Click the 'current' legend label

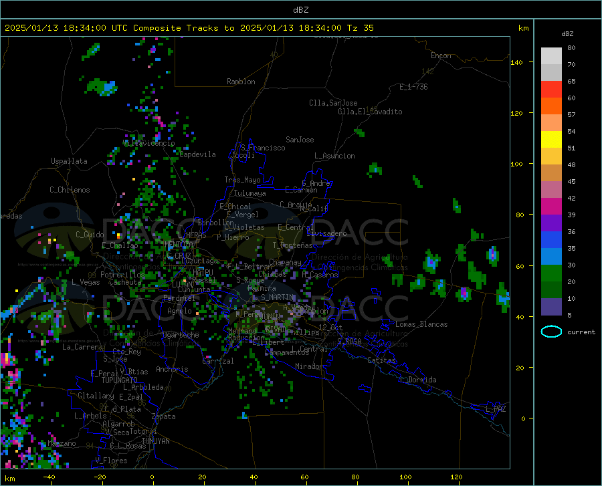click(581, 332)
